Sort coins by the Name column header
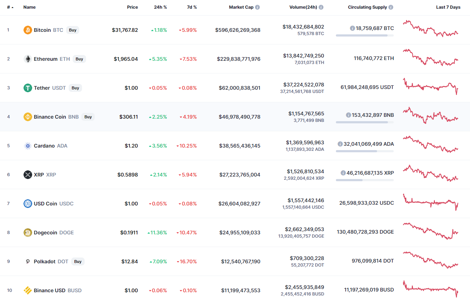The image size is (470, 302). tap(30, 7)
